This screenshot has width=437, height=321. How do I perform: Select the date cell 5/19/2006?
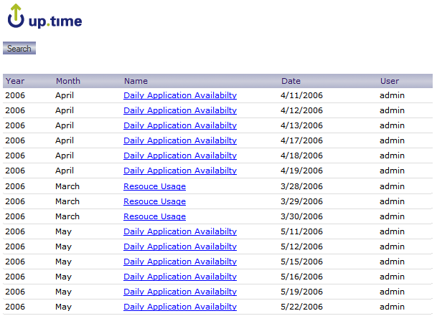[x=301, y=292]
